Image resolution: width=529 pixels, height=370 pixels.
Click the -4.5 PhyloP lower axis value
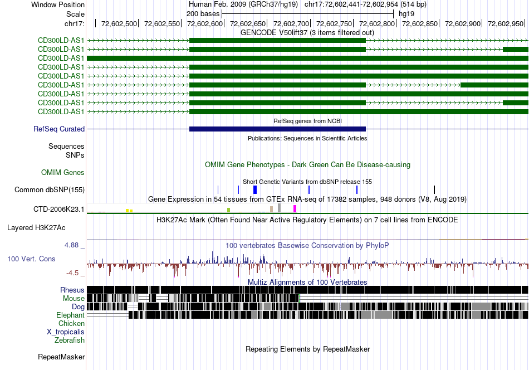pos(72,273)
